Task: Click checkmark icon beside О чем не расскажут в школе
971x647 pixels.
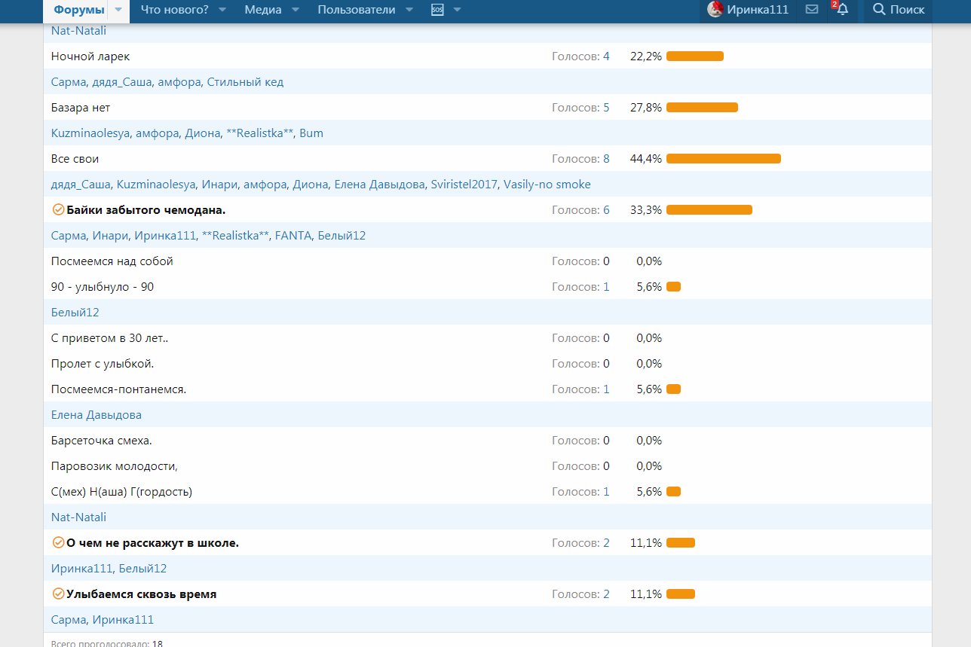Action: [x=58, y=543]
